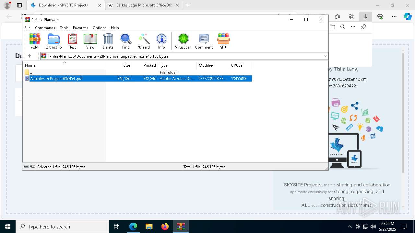Open more options in downloads panel
The height and width of the screenshot is (233, 415).
tap(353, 27)
